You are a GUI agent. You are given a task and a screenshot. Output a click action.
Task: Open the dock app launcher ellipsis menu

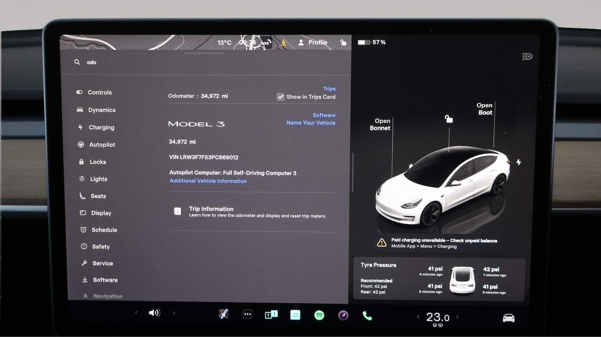[247, 314]
